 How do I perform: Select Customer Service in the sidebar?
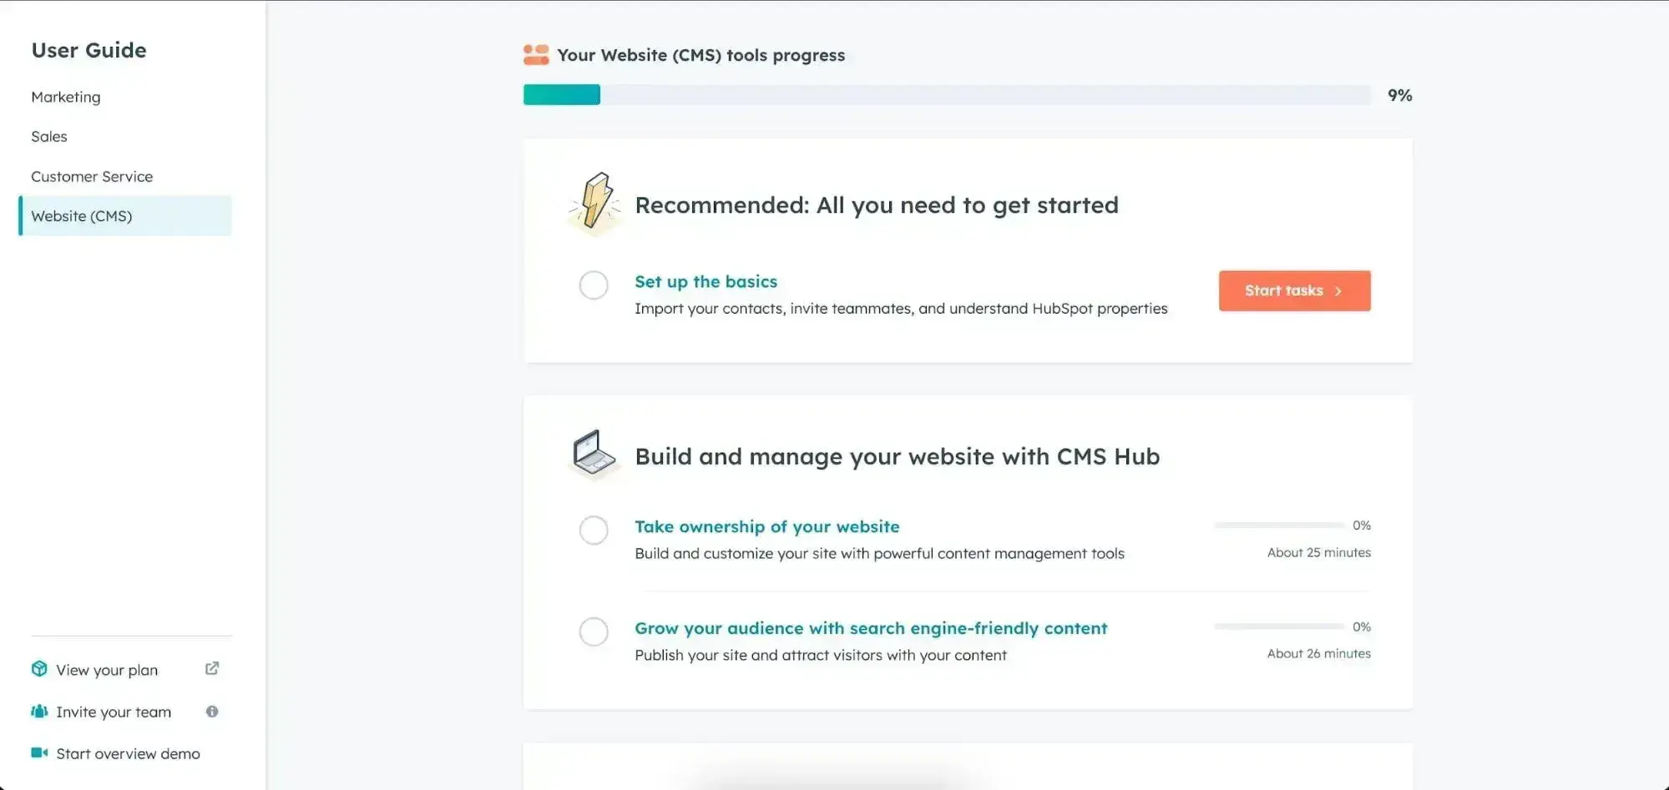pyautogui.click(x=92, y=176)
